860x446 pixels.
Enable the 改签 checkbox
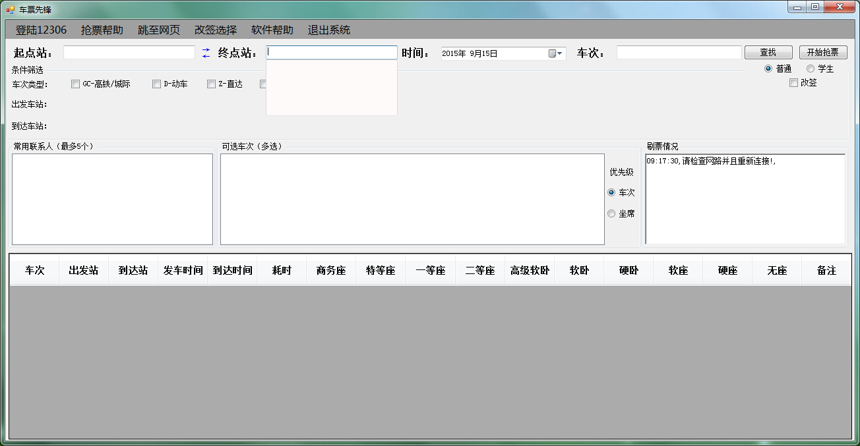(x=794, y=82)
